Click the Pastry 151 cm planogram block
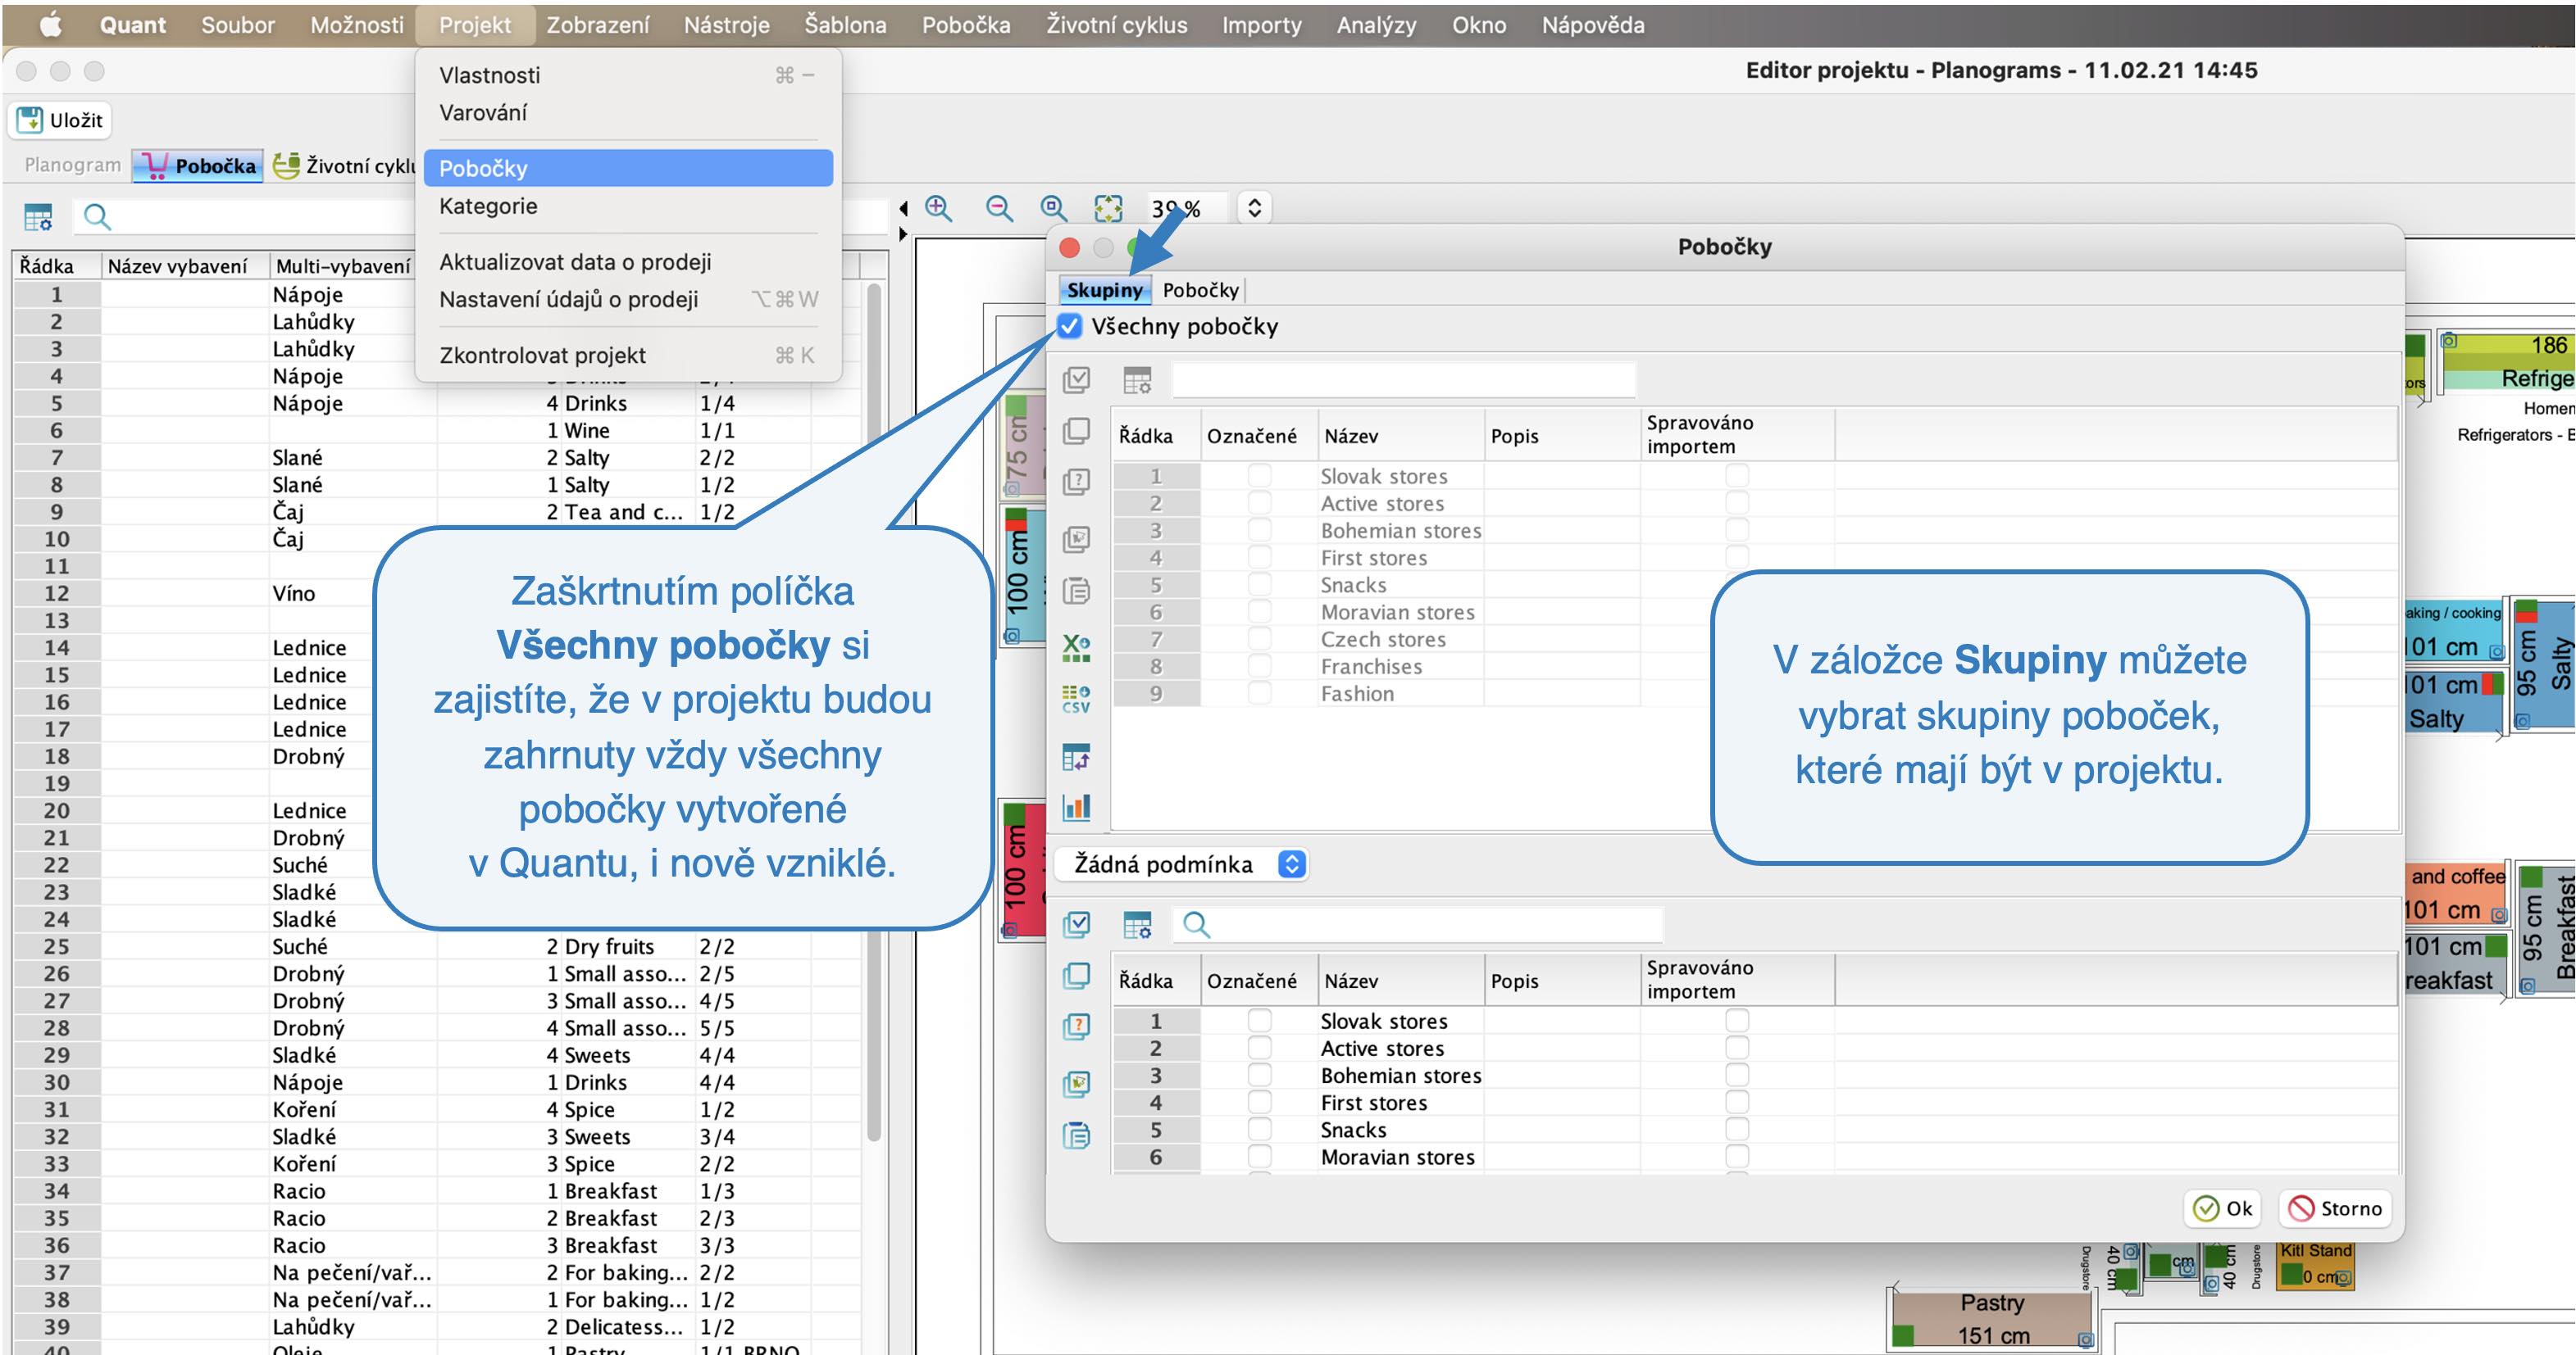Viewport: 2576px width, 1355px height. tap(1991, 1318)
